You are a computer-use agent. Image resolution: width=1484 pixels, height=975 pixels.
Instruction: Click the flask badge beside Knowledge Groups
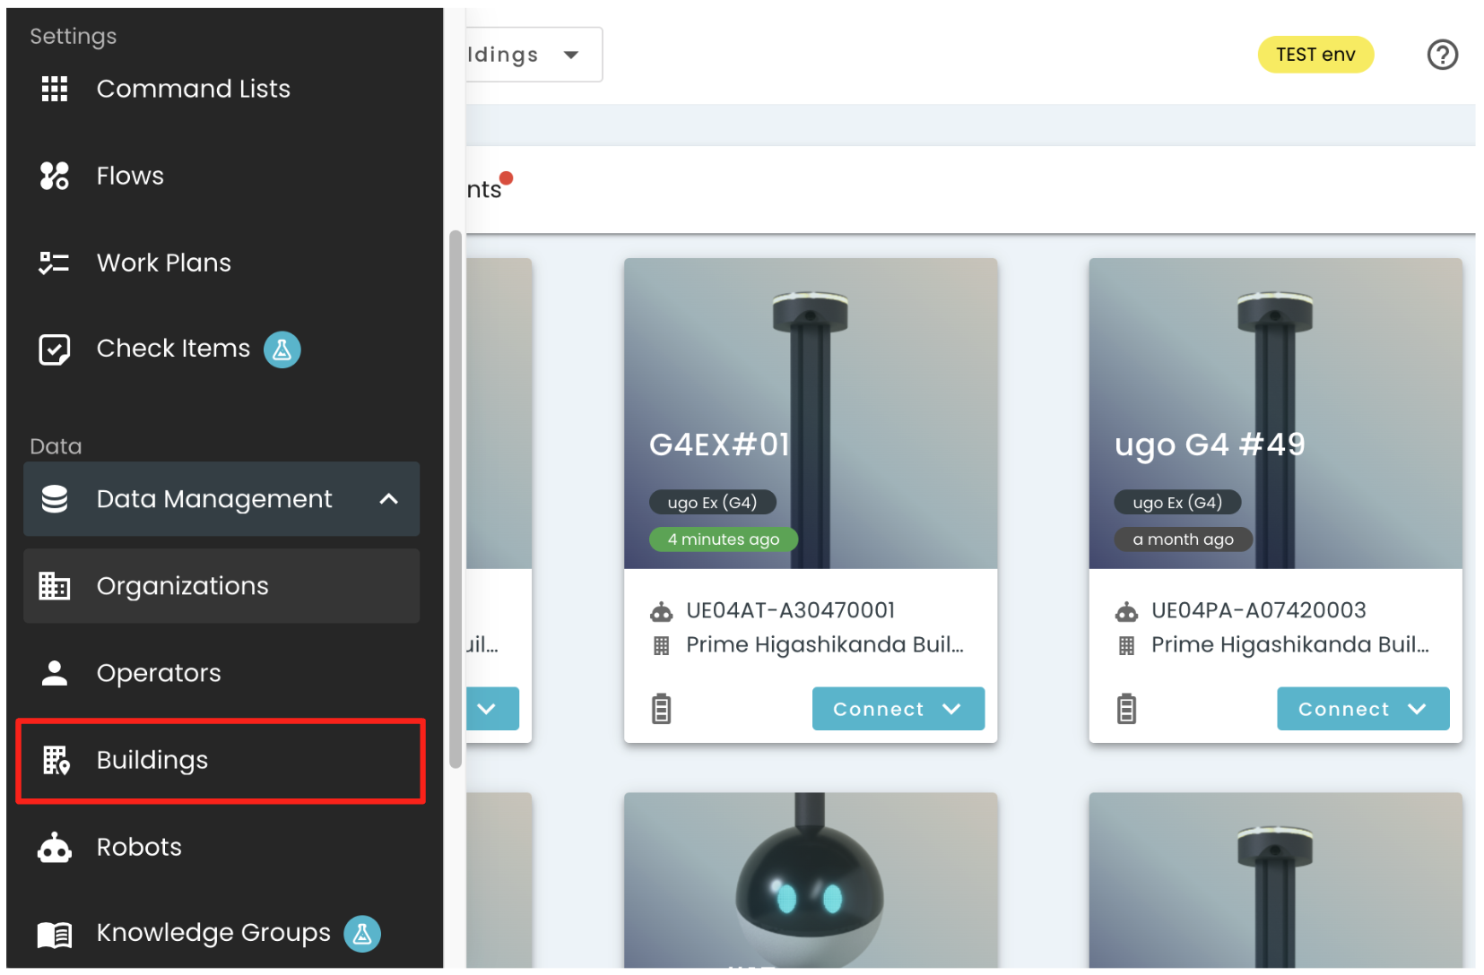tap(362, 934)
